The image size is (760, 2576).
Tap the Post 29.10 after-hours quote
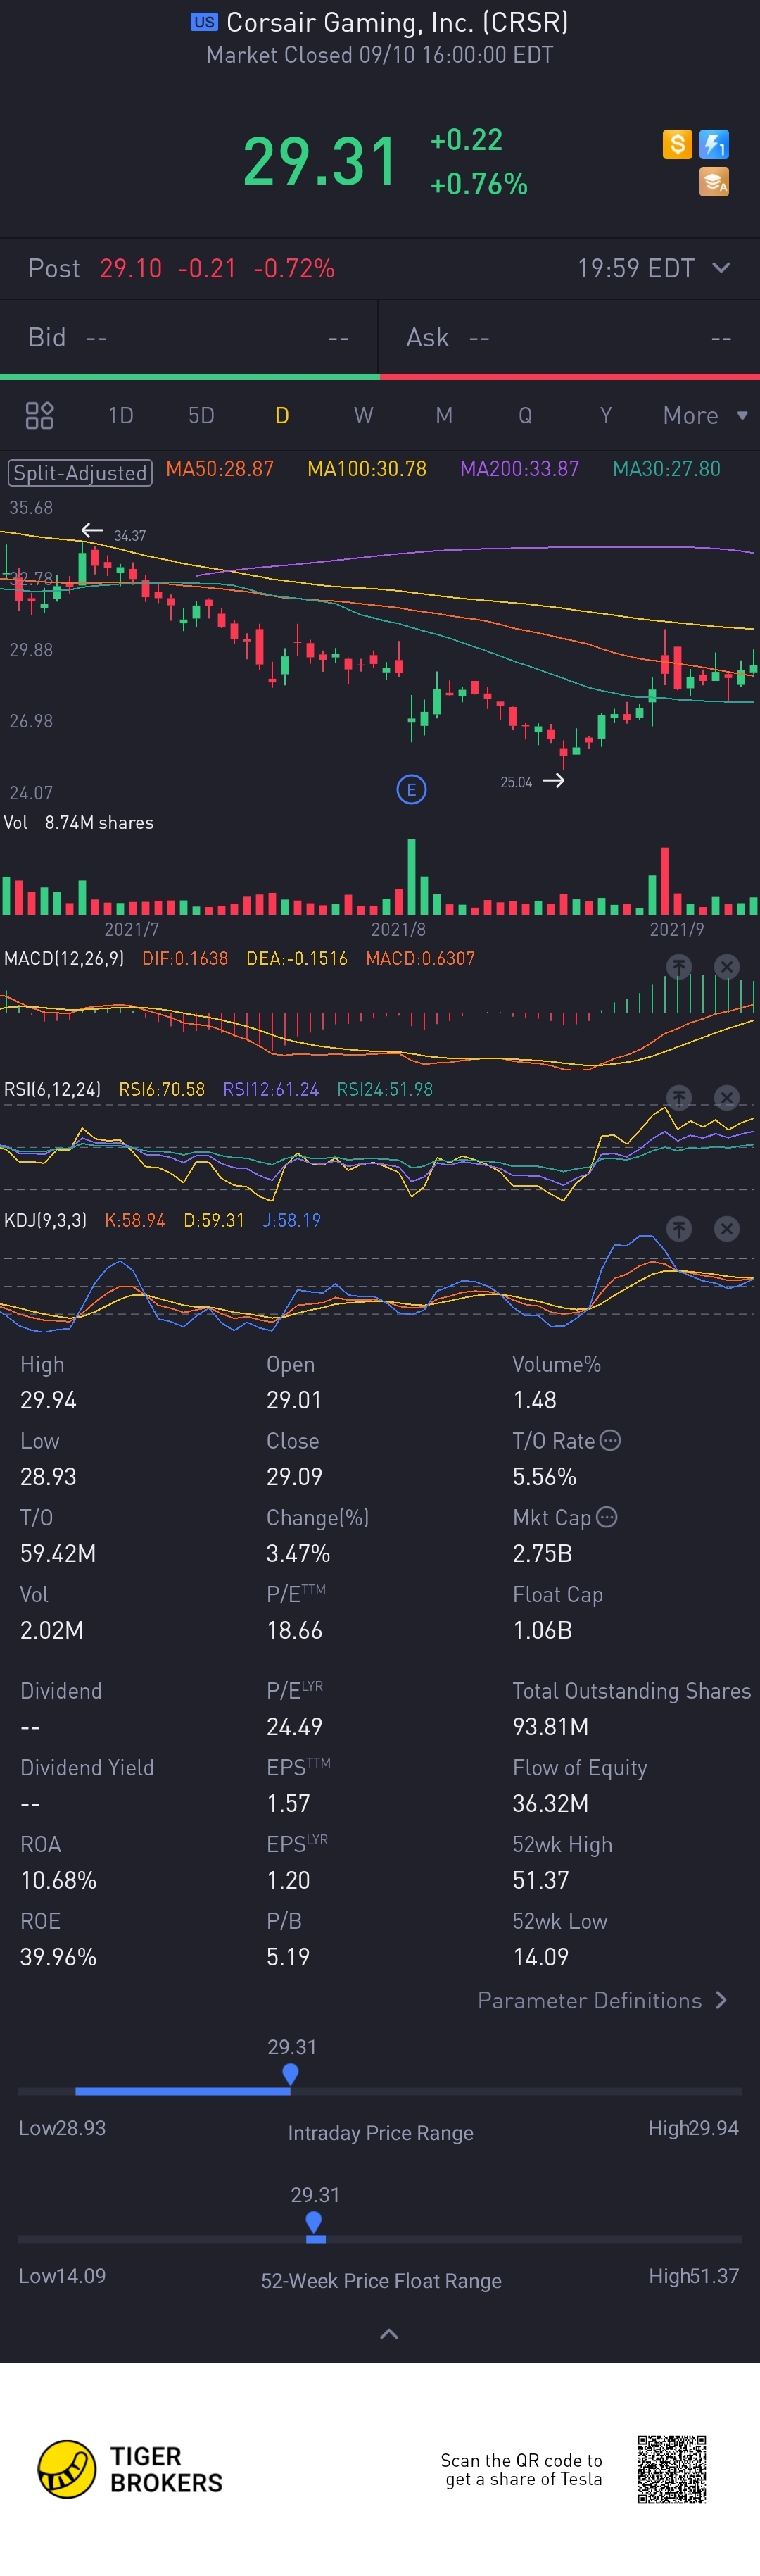[181, 268]
